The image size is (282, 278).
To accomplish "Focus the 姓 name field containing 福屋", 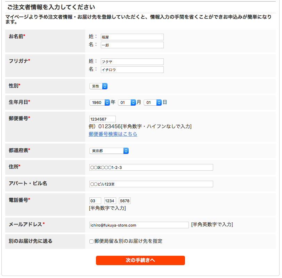I will click(x=132, y=37).
